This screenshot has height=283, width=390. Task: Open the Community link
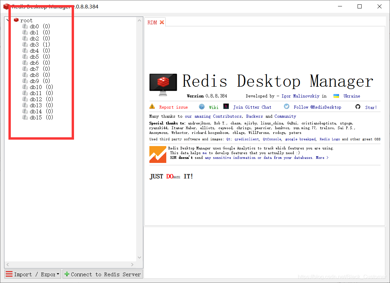tap(285, 116)
